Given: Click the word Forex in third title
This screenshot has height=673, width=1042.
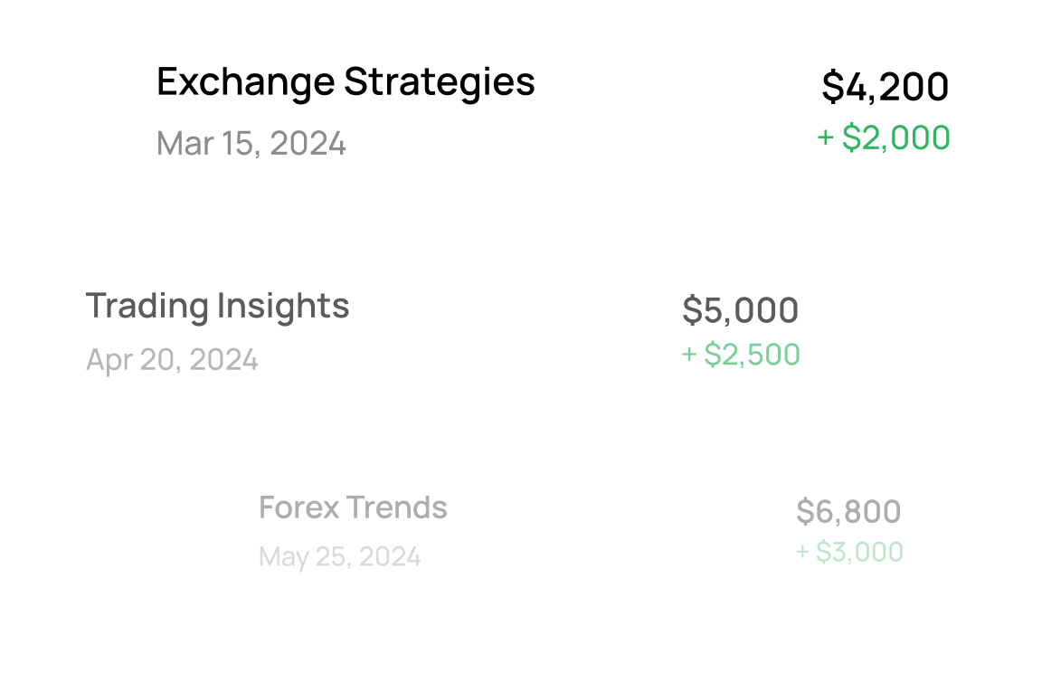Looking at the screenshot, I should pos(299,507).
